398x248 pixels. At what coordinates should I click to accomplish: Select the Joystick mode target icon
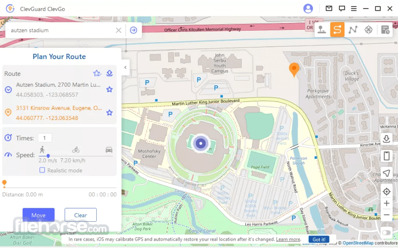click(x=368, y=30)
